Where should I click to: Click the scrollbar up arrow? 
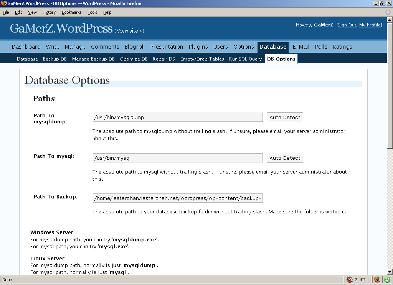click(390, 20)
